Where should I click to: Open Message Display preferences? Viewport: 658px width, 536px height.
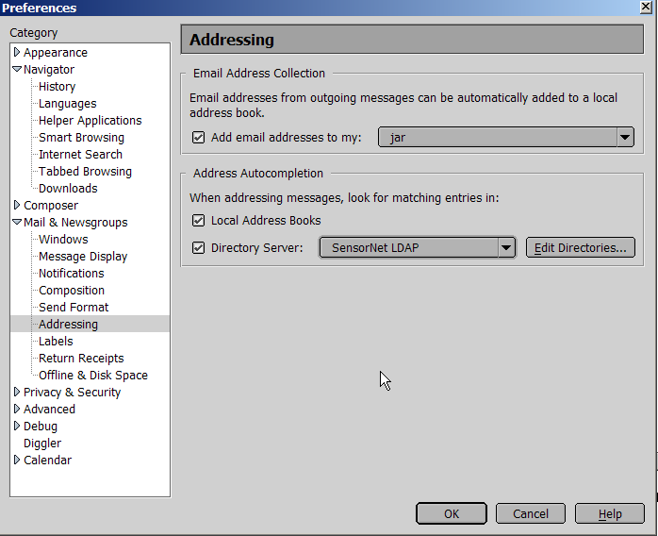tap(83, 257)
